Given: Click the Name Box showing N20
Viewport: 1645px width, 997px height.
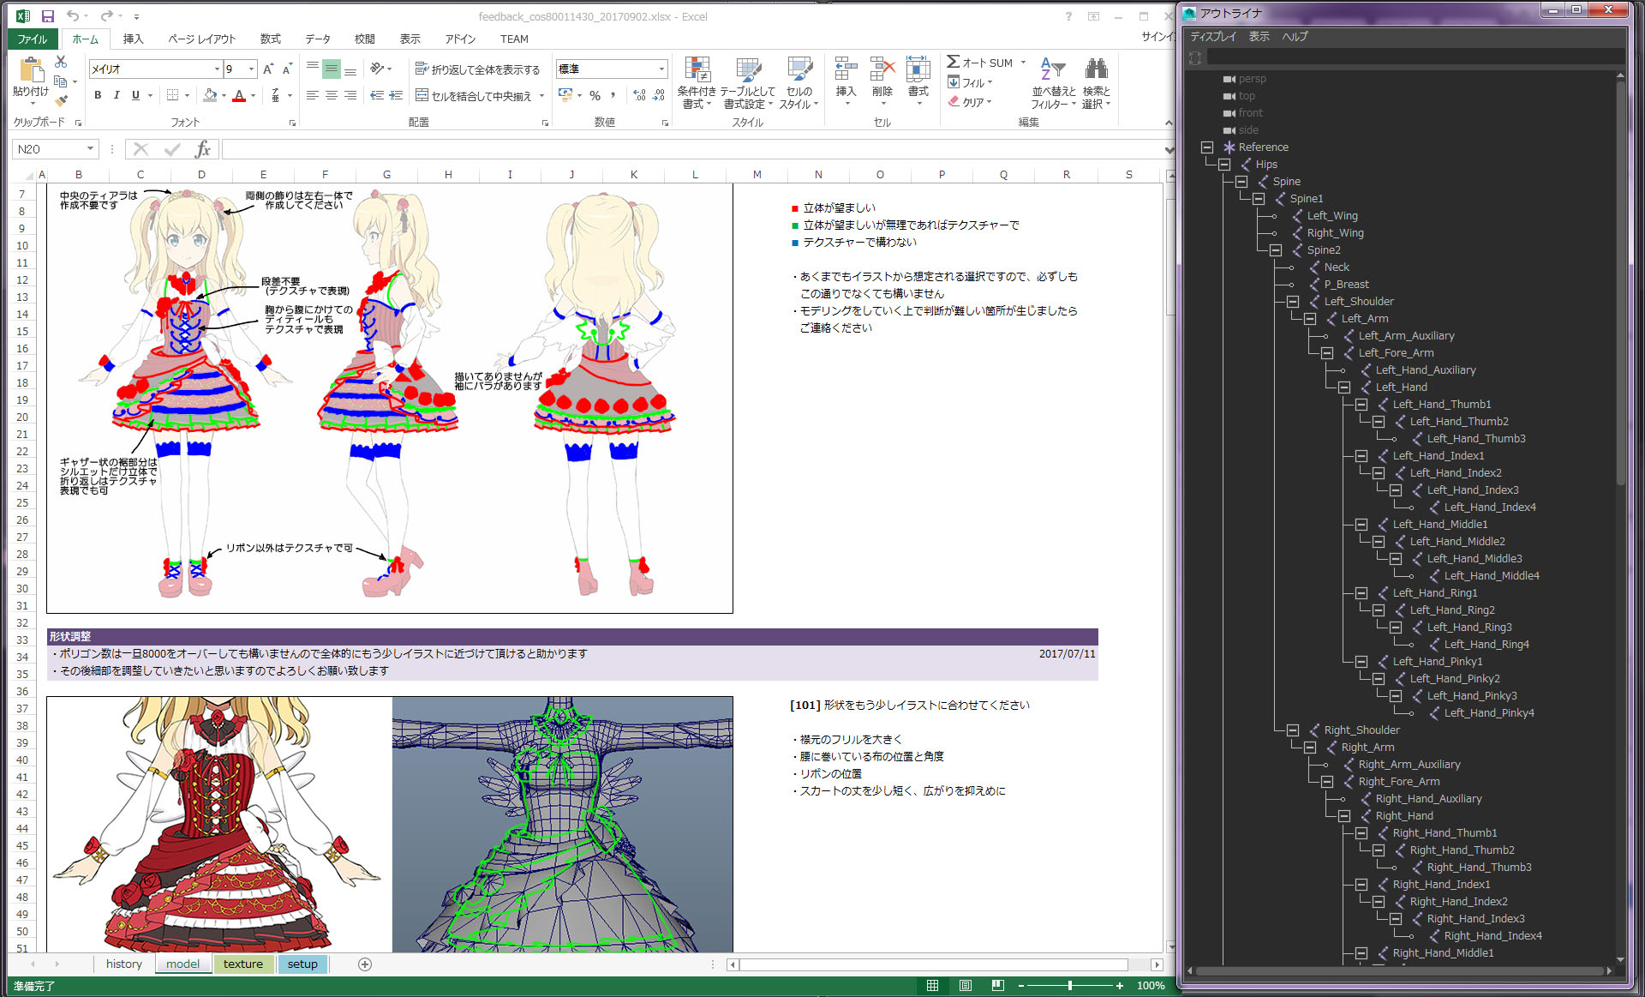Looking at the screenshot, I should [x=50, y=149].
